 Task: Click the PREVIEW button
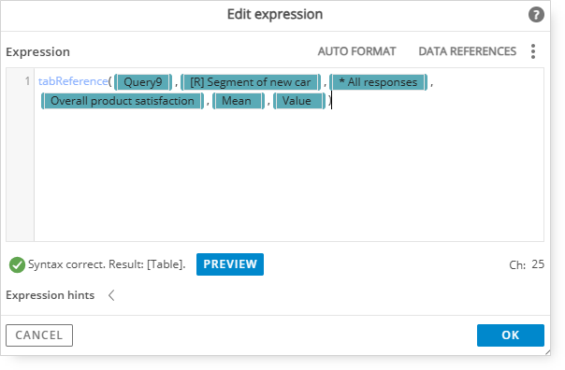tap(230, 264)
